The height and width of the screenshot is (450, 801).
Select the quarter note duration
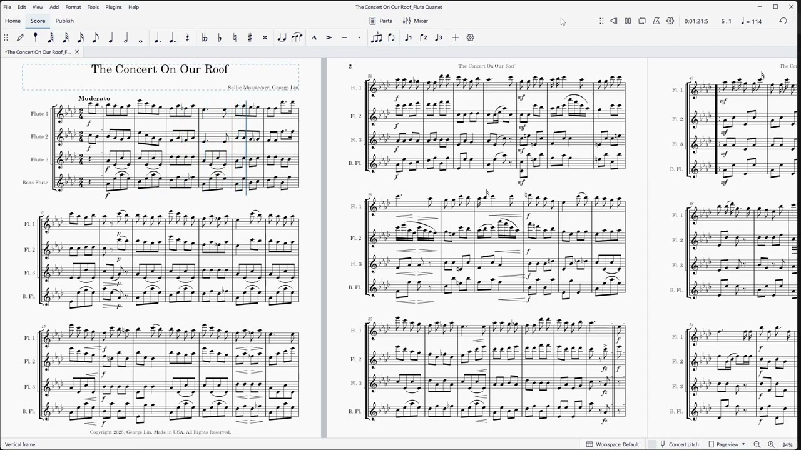click(x=111, y=37)
